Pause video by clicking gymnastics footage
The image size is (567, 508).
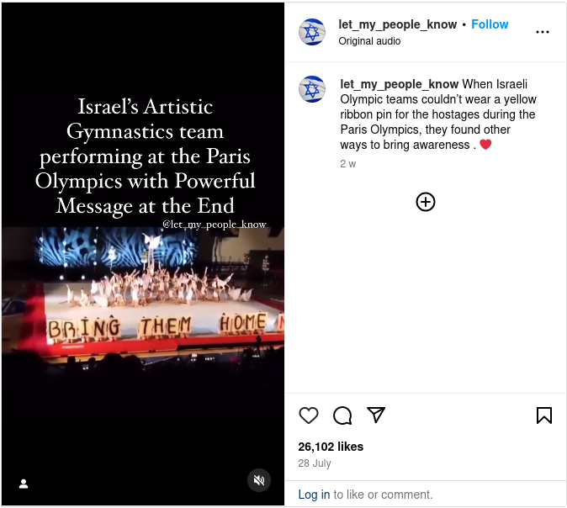[143, 289]
